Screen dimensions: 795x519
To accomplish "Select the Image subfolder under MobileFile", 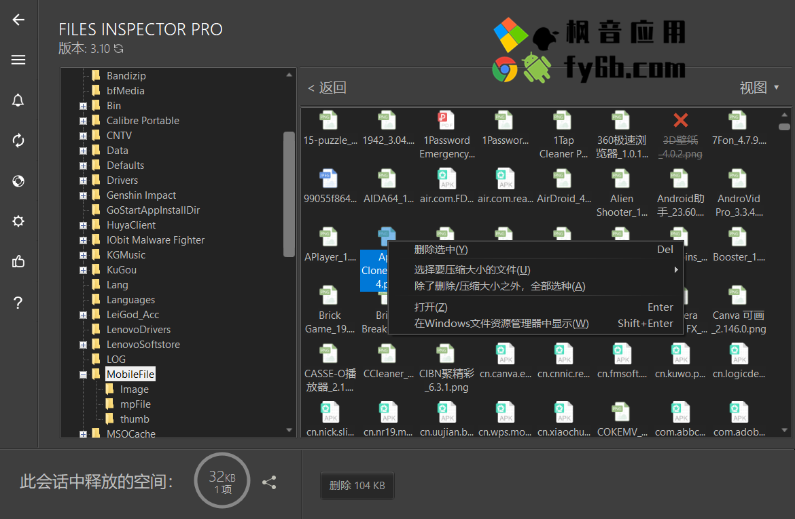I will point(135,389).
